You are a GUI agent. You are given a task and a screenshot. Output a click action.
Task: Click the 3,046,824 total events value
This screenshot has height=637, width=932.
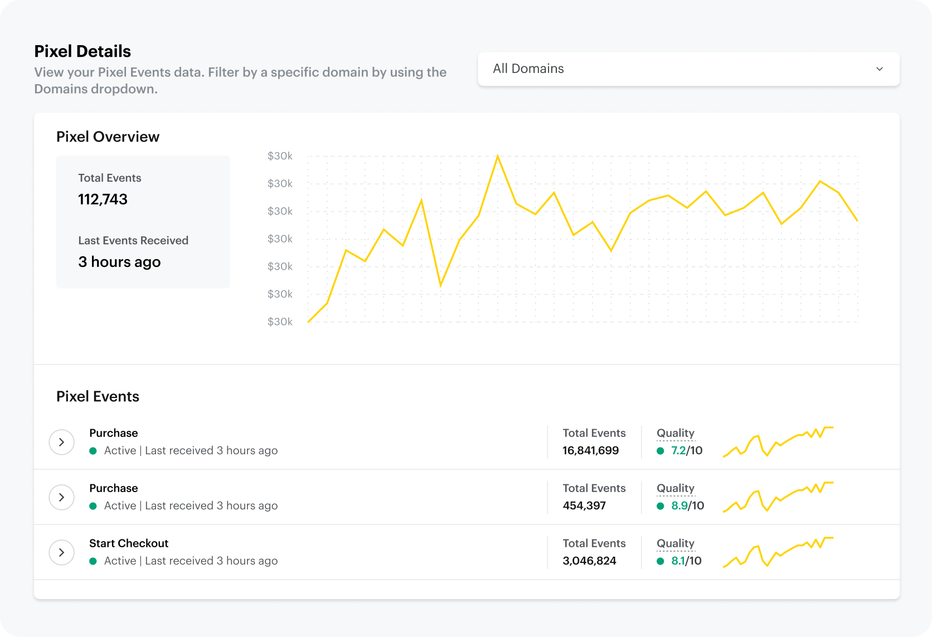(589, 561)
